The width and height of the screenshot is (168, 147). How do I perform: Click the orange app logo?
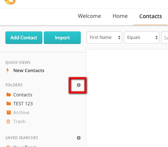pos(10,2)
